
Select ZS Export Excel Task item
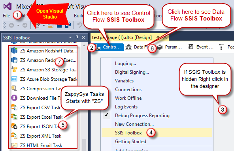click(x=37, y=117)
